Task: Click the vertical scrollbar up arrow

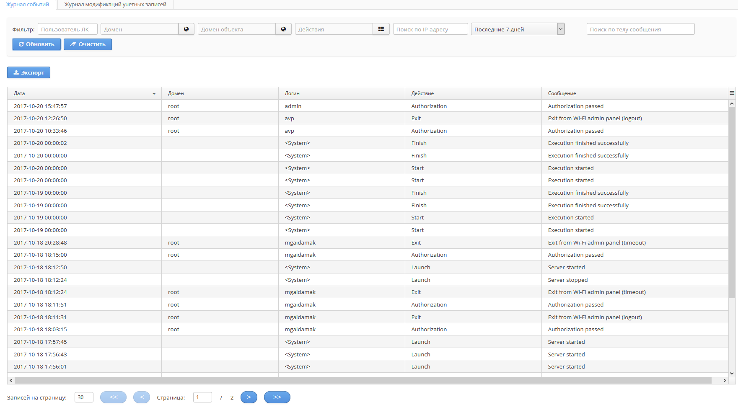Action: click(x=732, y=103)
